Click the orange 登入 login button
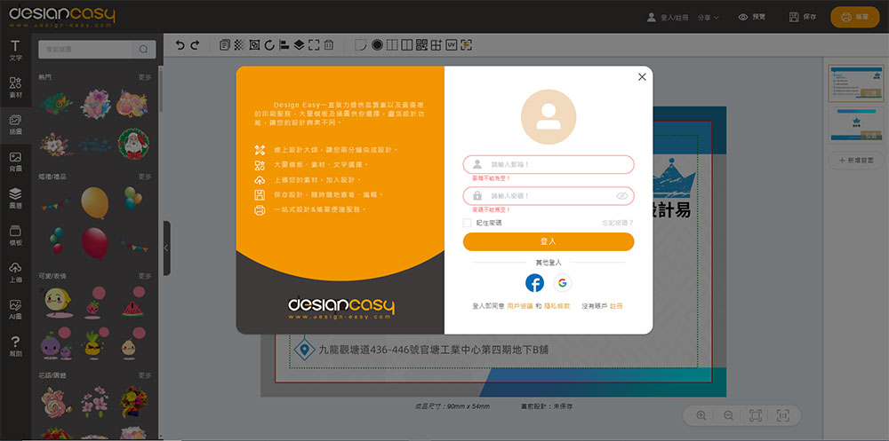Screen dimensions: 889x441 (x=549, y=241)
